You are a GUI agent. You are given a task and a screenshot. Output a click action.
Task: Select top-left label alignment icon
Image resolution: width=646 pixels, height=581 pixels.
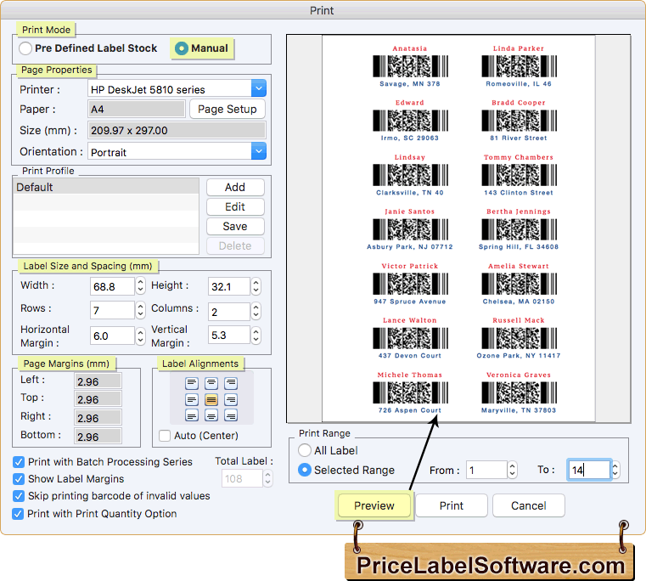click(x=192, y=383)
